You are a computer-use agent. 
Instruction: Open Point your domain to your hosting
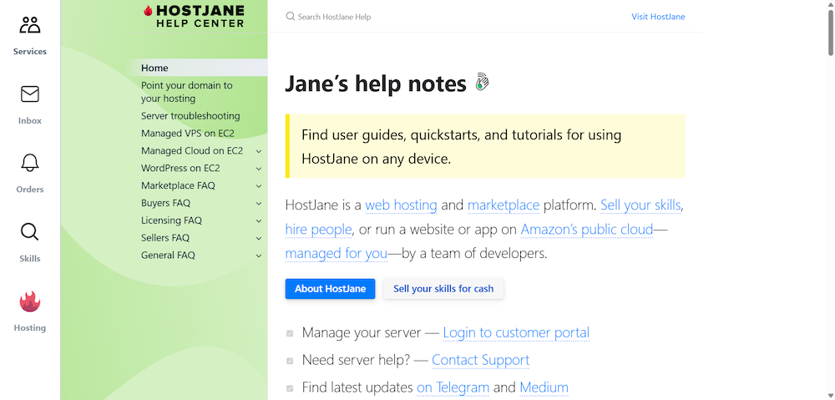(x=187, y=92)
